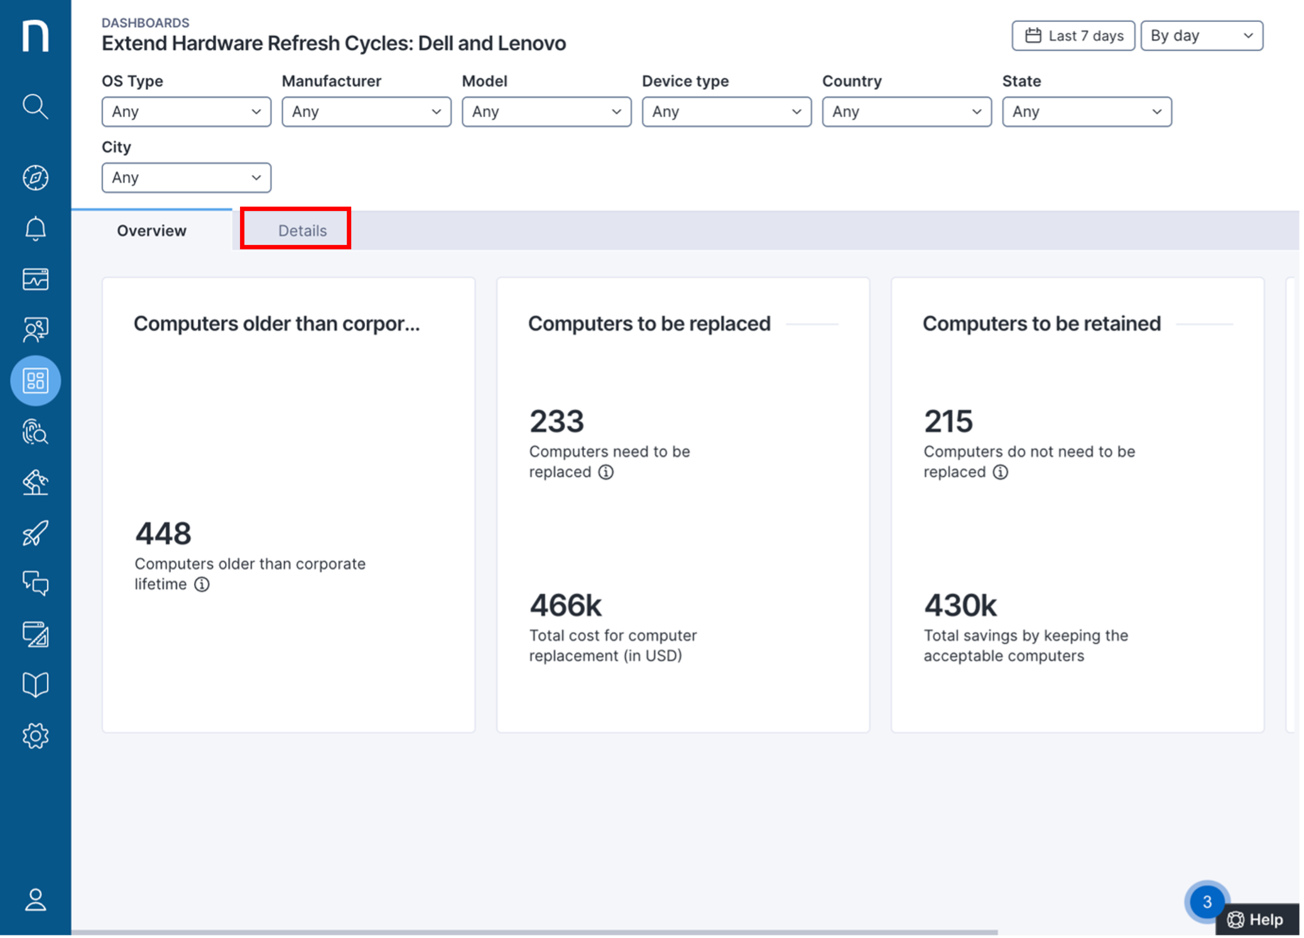Click the user profile icon at bottom
The image size is (1304, 938).
(x=35, y=900)
